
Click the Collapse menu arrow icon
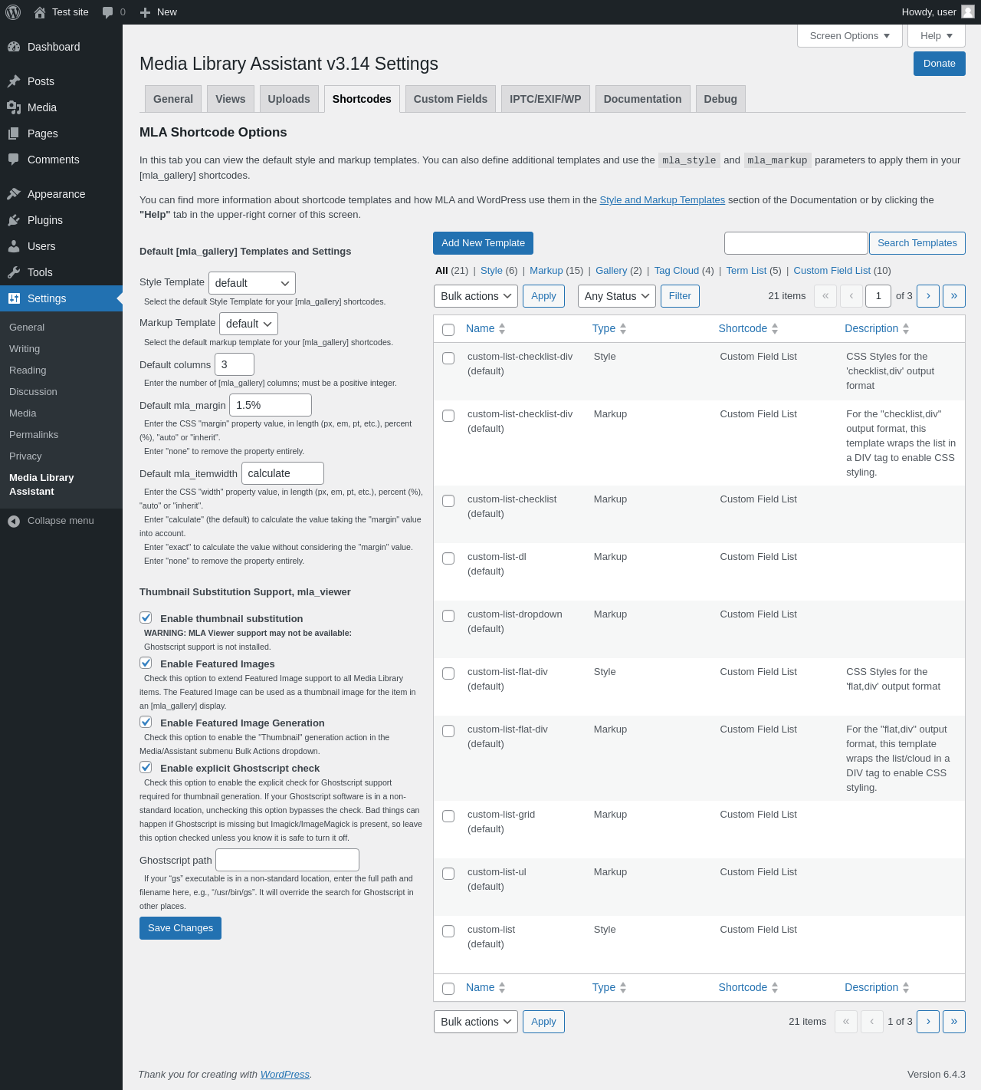pos(14,521)
